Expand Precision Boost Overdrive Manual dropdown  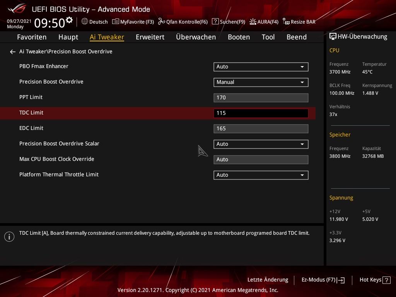(261, 82)
